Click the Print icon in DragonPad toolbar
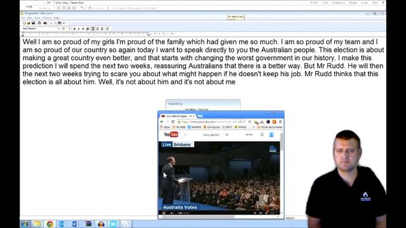406x228 pixels. 39,23
